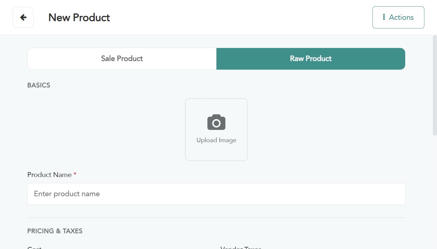Click the camera icon to upload
The height and width of the screenshot is (249, 437).
(216, 122)
